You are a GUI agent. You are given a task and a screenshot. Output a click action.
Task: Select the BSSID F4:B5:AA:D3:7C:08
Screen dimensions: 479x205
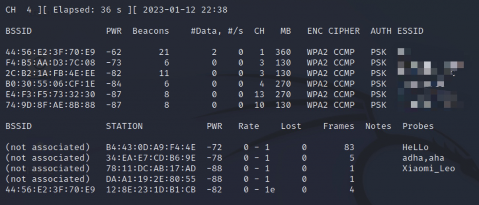(51, 63)
